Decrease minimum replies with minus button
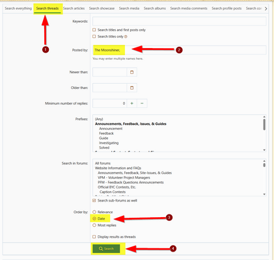The height and width of the screenshot is (260, 274). [142, 103]
